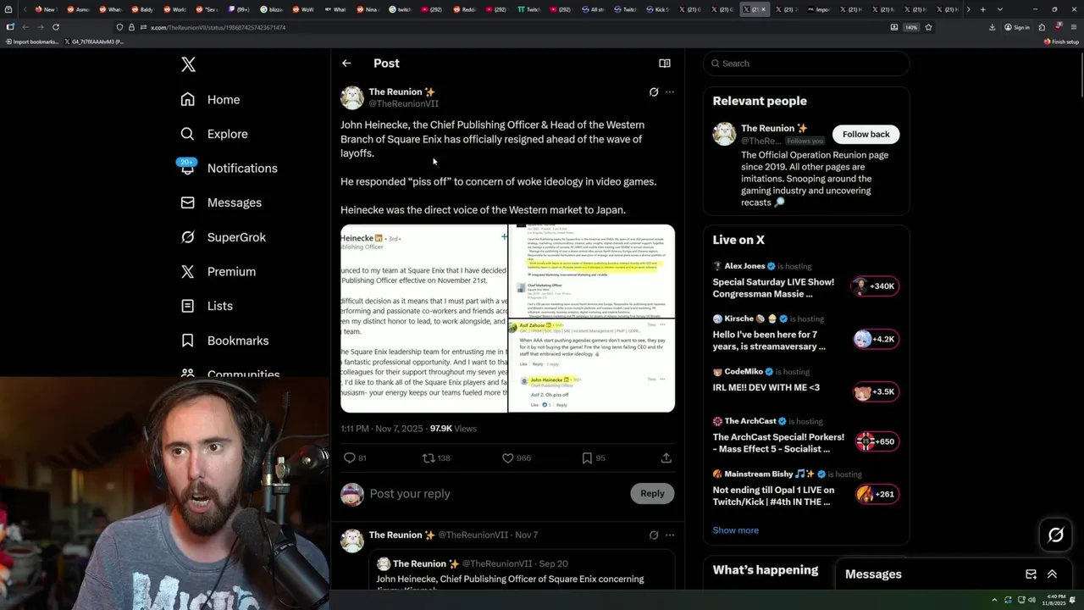The width and height of the screenshot is (1084, 610).
Task: Click the browser Sign in button
Action: [1017, 27]
